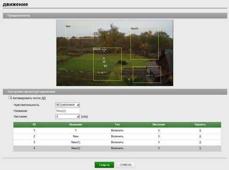
Task: Select the table row with ID 3
Action: 117,142
